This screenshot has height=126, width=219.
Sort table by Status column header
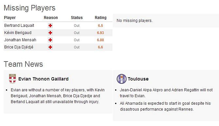point(77,18)
